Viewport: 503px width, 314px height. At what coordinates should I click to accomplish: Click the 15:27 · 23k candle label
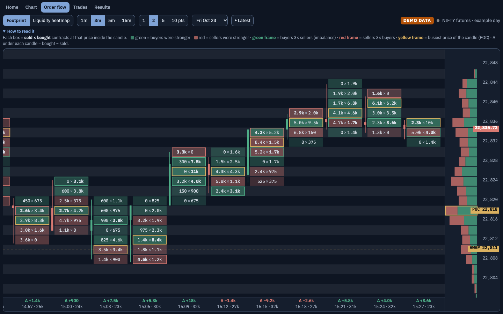click(423, 307)
